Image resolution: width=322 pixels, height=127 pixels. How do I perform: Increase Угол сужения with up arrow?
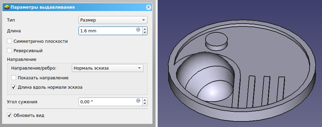[x=145, y=100]
